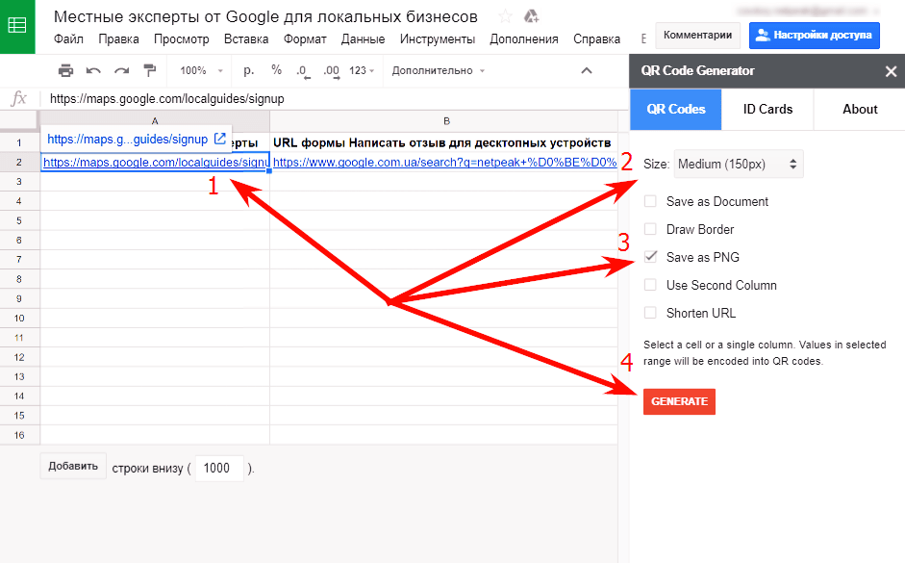Viewport: 905px width, 563px height.
Task: Close the QR Code Generator sidebar
Action: [x=890, y=70]
